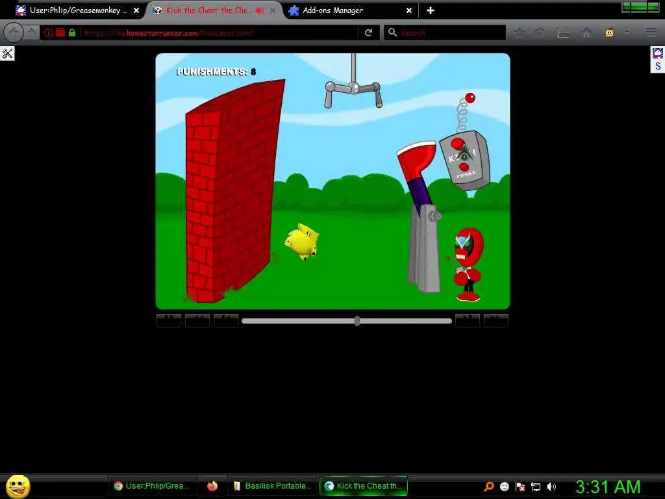Go to the home page icon
Screen dimensions: 665x499
point(586,32)
